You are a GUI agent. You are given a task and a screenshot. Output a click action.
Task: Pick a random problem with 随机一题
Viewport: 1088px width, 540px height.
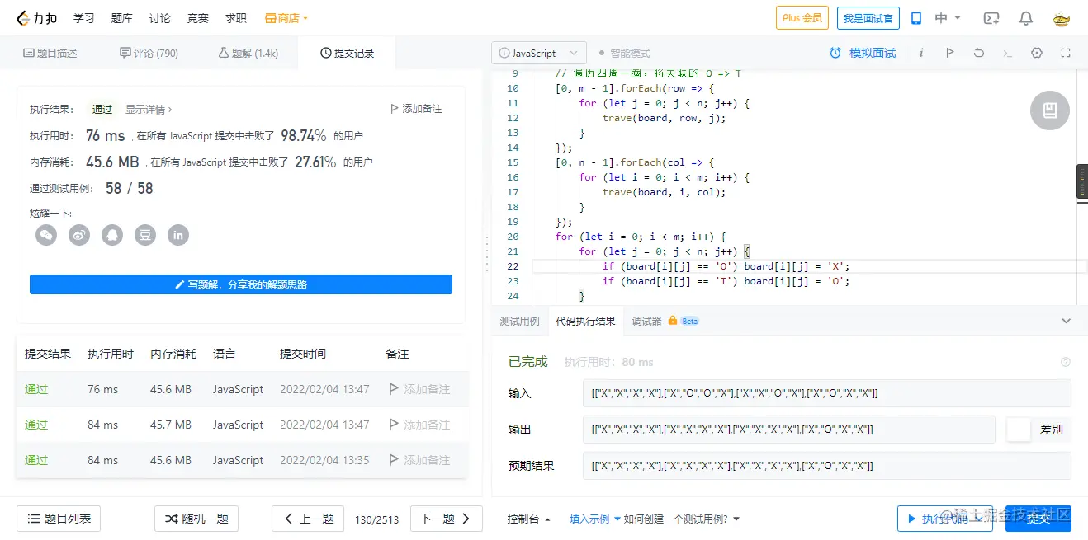tap(196, 519)
